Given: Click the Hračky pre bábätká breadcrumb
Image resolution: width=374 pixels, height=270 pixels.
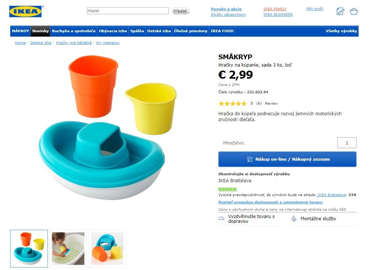Looking at the screenshot, I should pyautogui.click(x=73, y=43).
